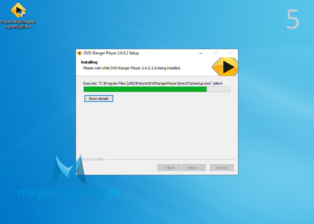The image size is (314, 224).
Task: Click the large yellow play logo
Action: pyautogui.click(x=225, y=67)
